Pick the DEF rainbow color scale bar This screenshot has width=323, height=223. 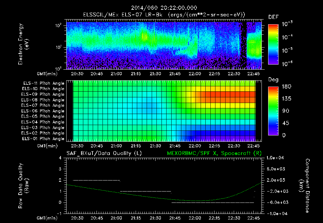273,44
